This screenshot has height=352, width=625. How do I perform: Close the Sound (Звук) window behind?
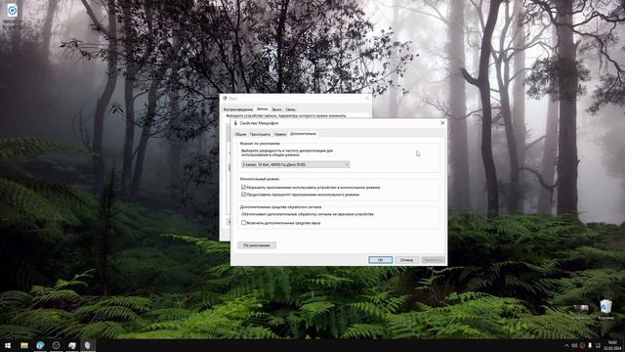tap(367, 98)
